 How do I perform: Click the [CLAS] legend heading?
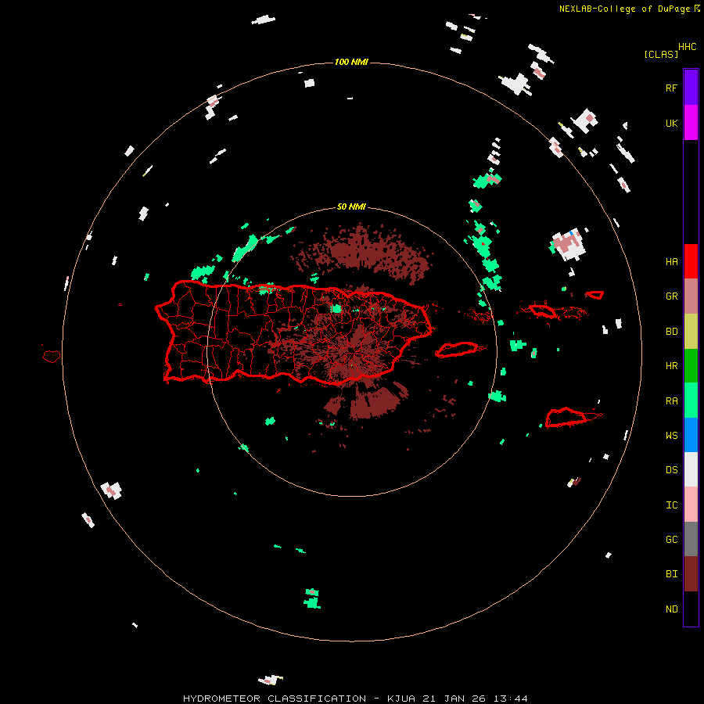point(661,54)
